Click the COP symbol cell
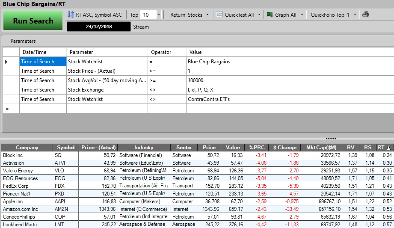The width and height of the screenshot is (394, 228). [66, 217]
